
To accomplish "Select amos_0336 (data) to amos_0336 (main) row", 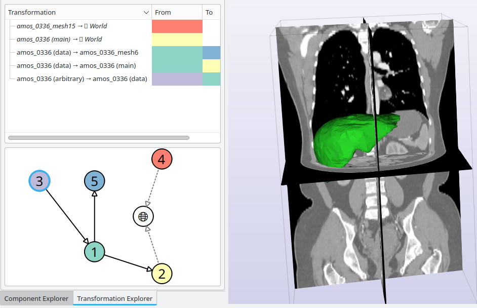I will tap(76, 65).
